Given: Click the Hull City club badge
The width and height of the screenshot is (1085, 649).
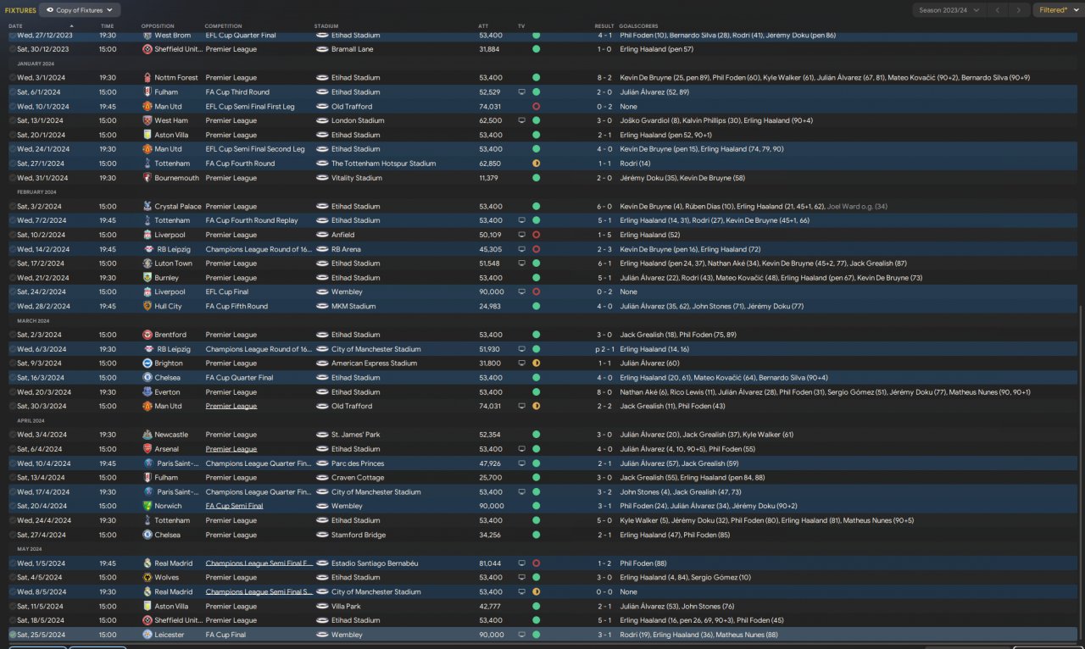Looking at the screenshot, I should (x=147, y=306).
